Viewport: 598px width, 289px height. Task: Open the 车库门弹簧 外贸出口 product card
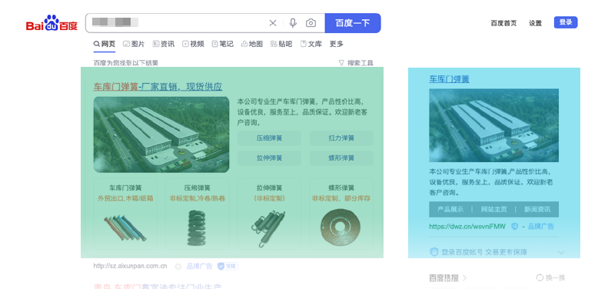125,214
